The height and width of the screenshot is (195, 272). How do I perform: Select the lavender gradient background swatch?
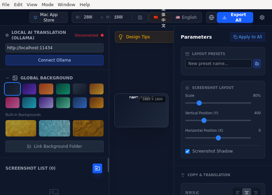click(46, 103)
